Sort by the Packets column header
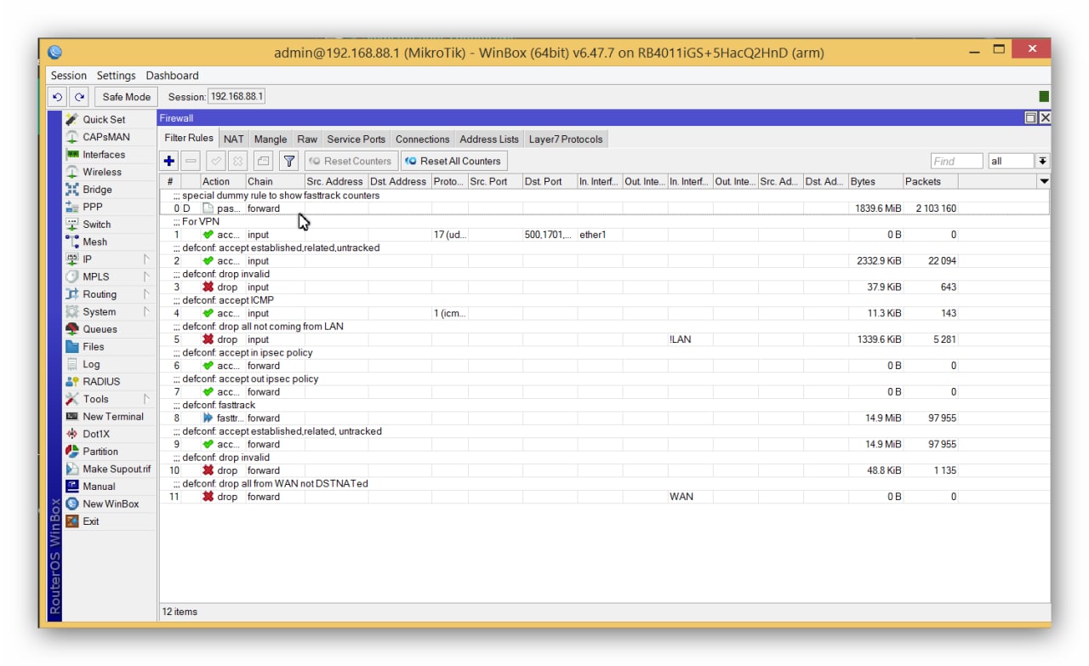1089x666 pixels. click(930, 181)
